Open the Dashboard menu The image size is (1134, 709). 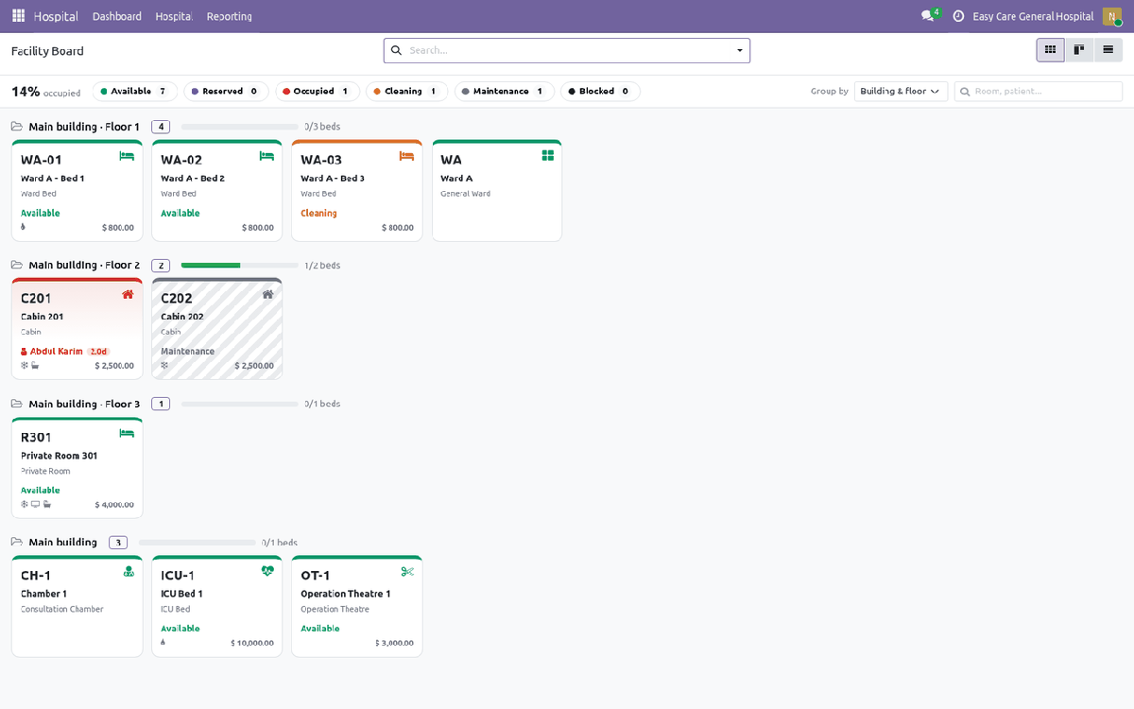pos(117,16)
